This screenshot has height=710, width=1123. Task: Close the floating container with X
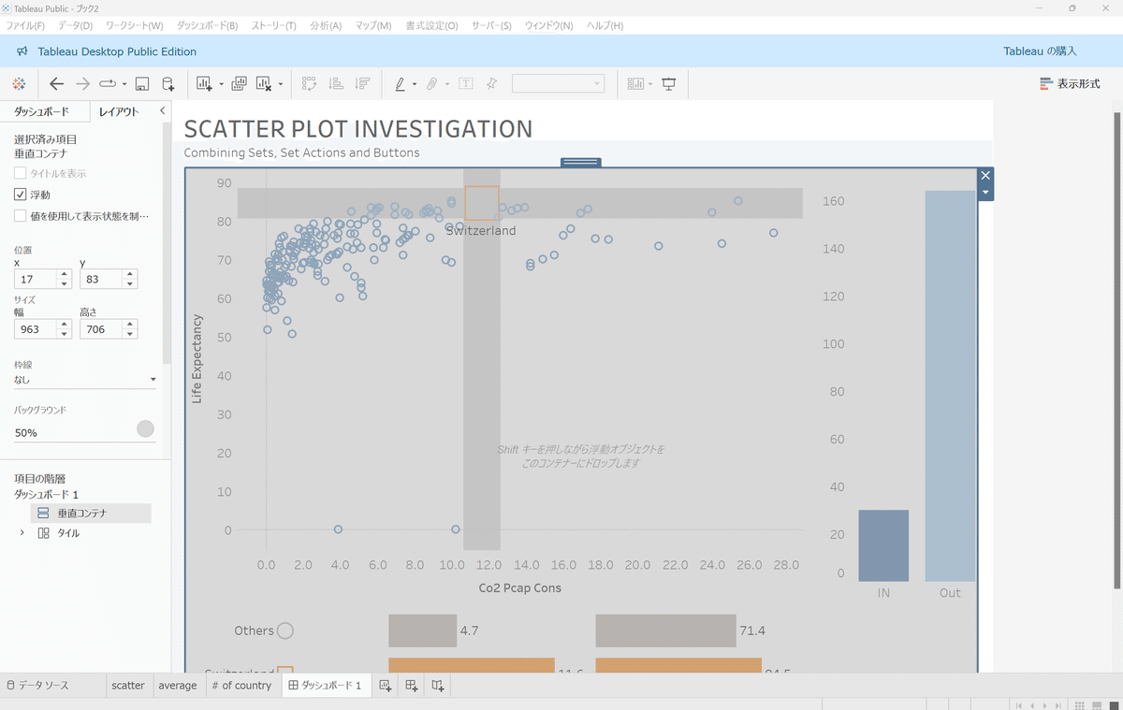tap(984, 175)
